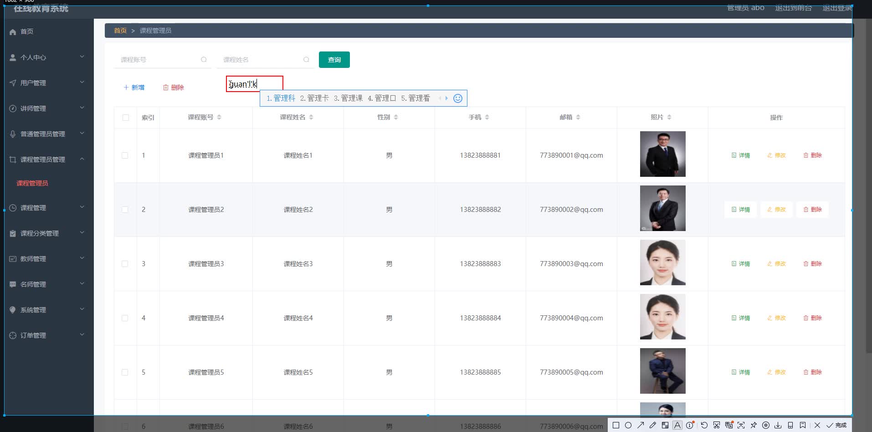Select the arrow annotation tool
Viewport: 872px width, 432px height.
[x=640, y=425]
